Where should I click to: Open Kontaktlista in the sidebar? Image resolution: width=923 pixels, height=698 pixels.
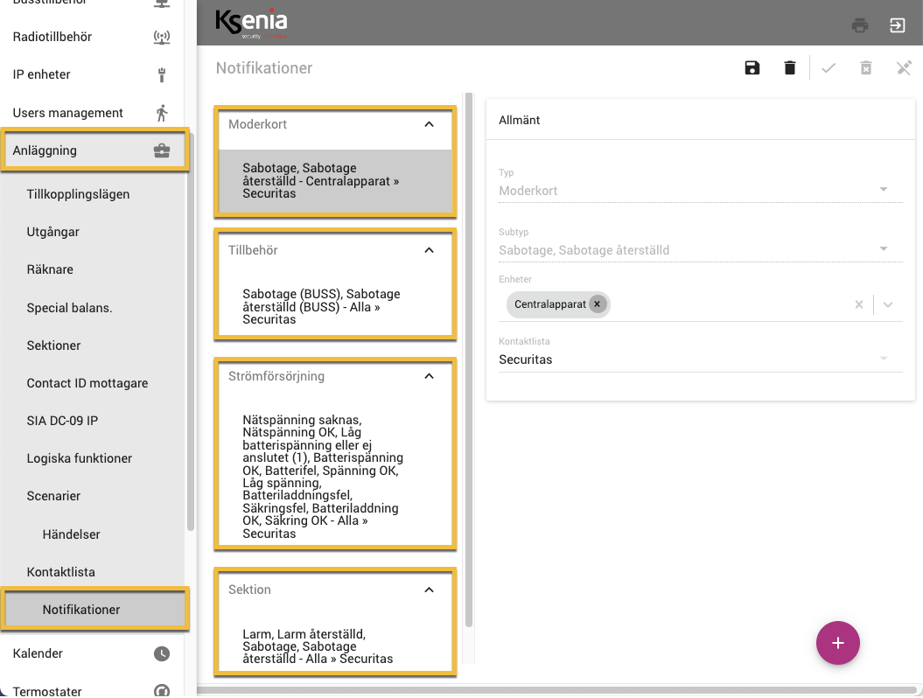[x=60, y=572]
